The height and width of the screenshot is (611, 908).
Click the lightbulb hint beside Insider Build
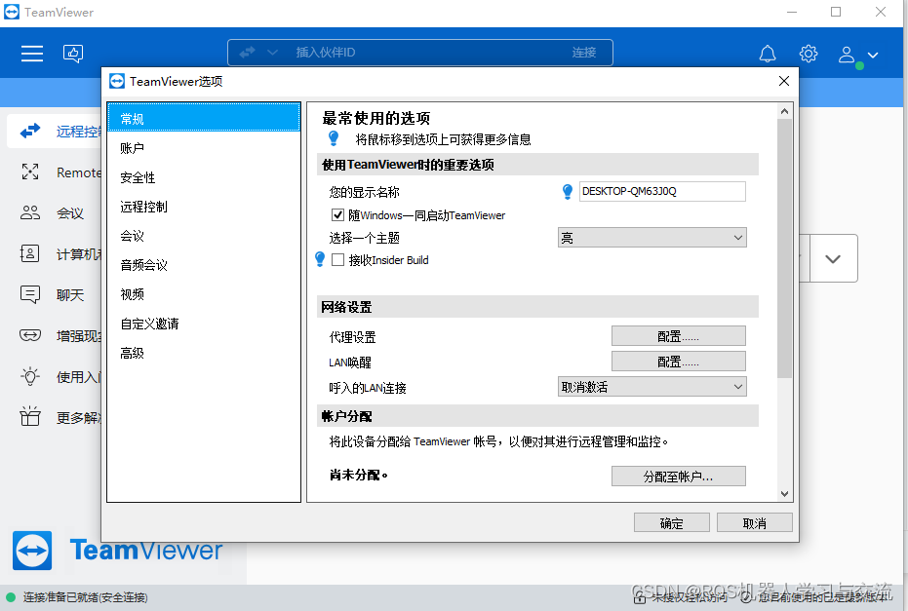tap(320, 259)
